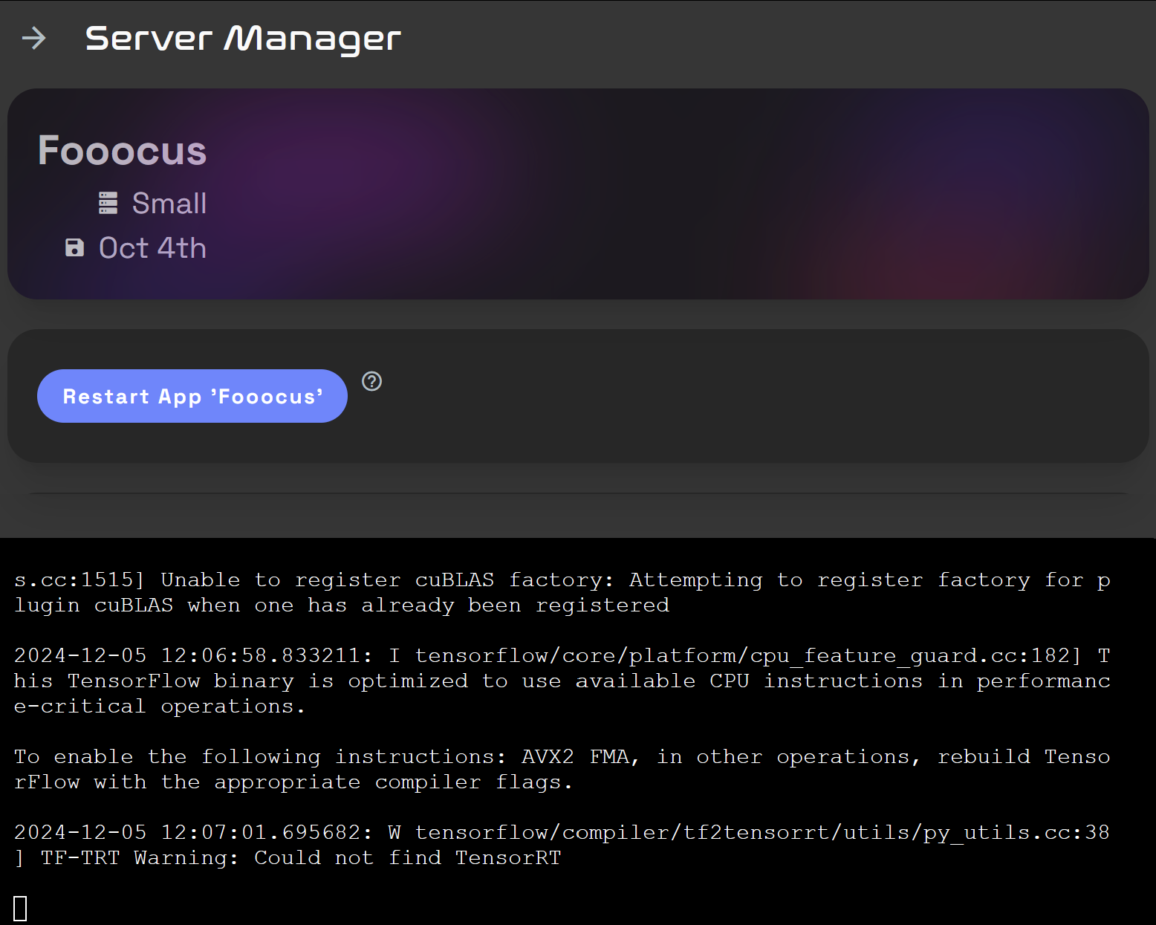
Task: Toggle the 'Oct 4th' snapshot entry
Action: coord(152,247)
